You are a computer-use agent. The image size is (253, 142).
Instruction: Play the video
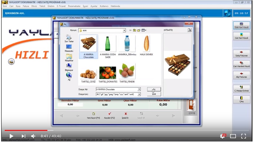(11, 136)
